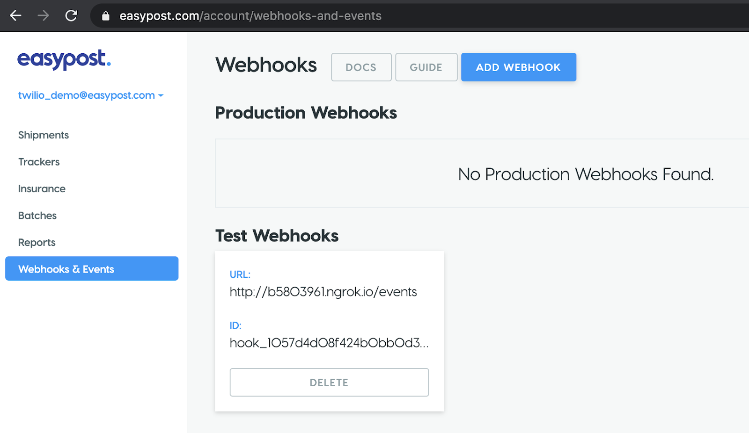The height and width of the screenshot is (433, 749).
Task: Delete the test webhook
Action: pos(329,382)
